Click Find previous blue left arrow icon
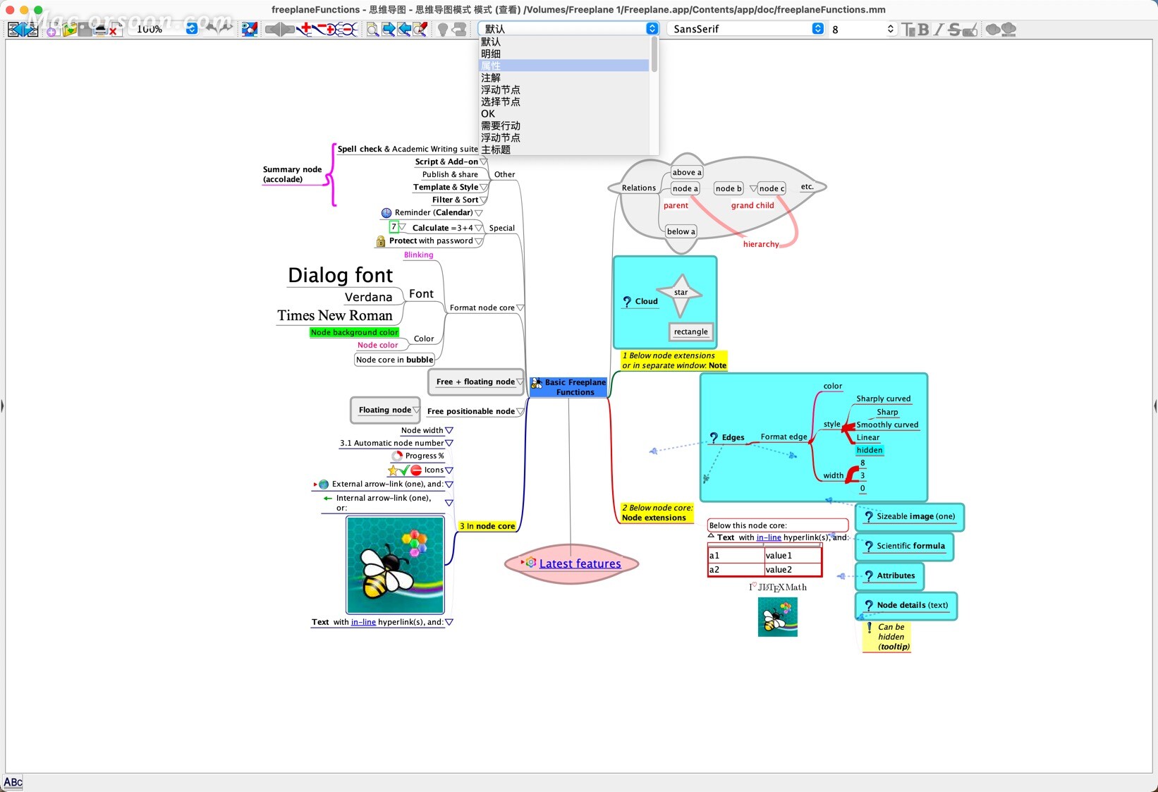The width and height of the screenshot is (1158, 792). pos(404,29)
